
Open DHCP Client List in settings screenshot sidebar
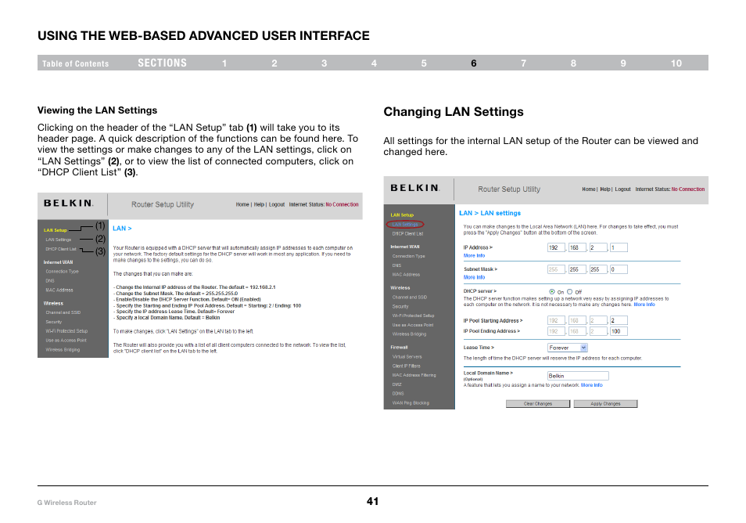tap(407, 234)
